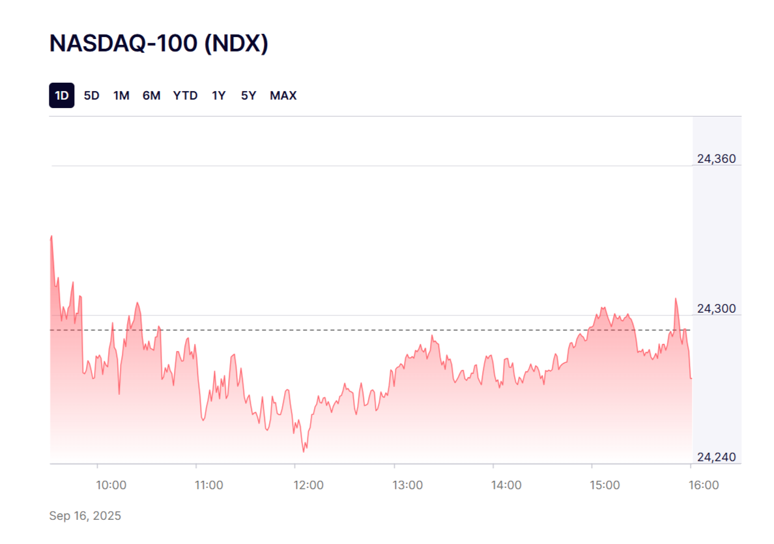
Task: Click the 14:00 time axis label
Action: point(506,485)
